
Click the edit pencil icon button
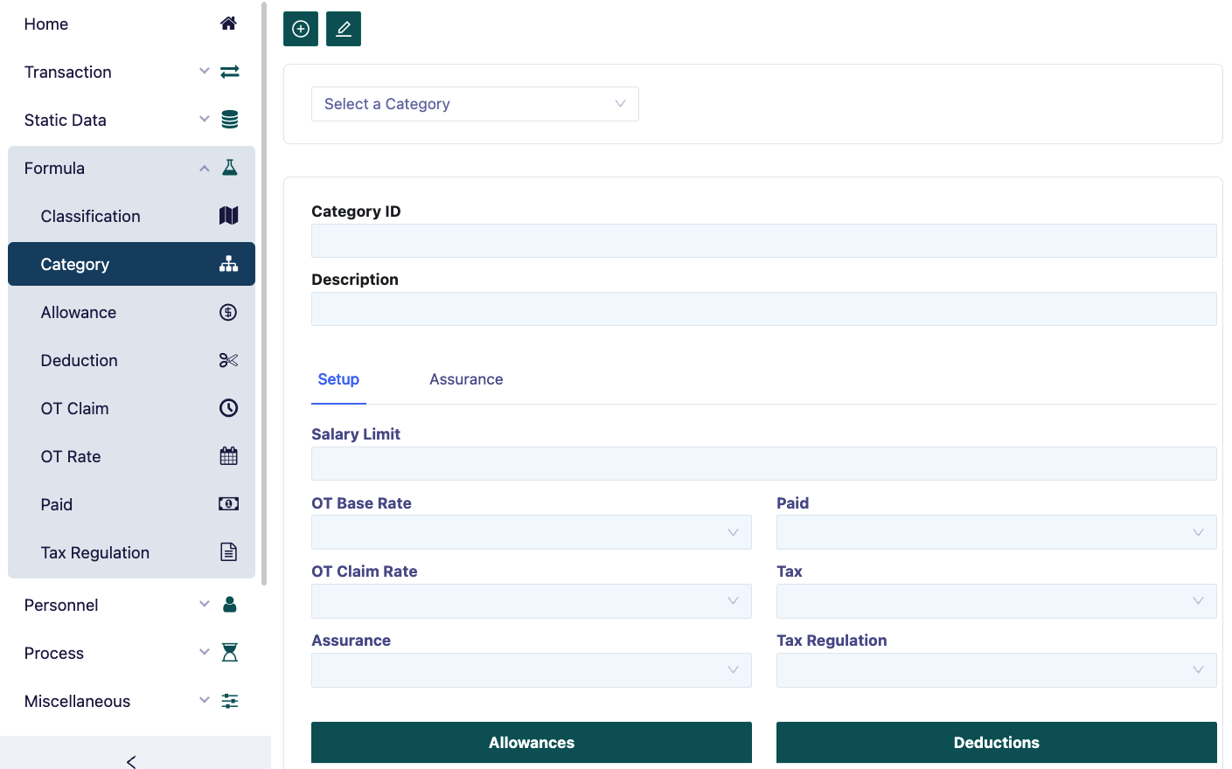coord(344,29)
